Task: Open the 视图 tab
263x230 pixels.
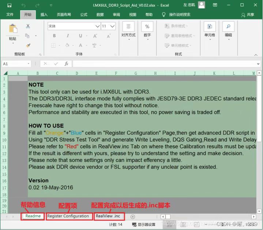Action: [x=133, y=15]
